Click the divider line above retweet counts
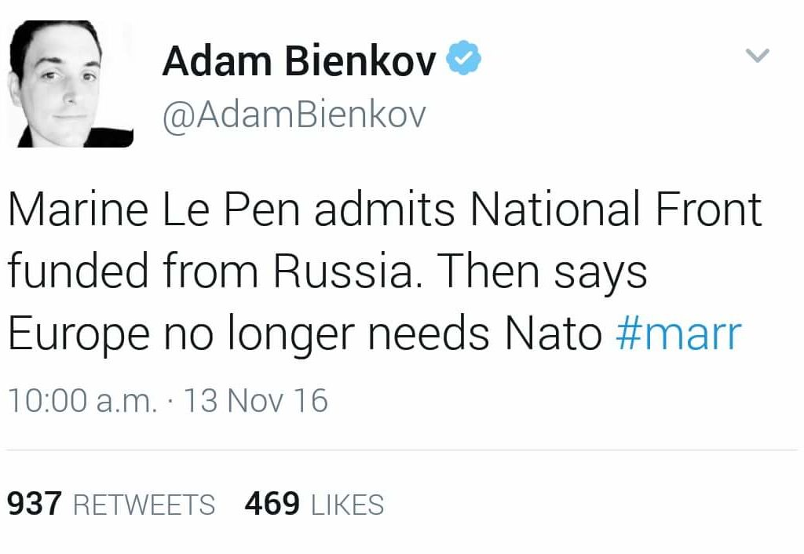Image resolution: width=804 pixels, height=554 pixels. [402, 450]
